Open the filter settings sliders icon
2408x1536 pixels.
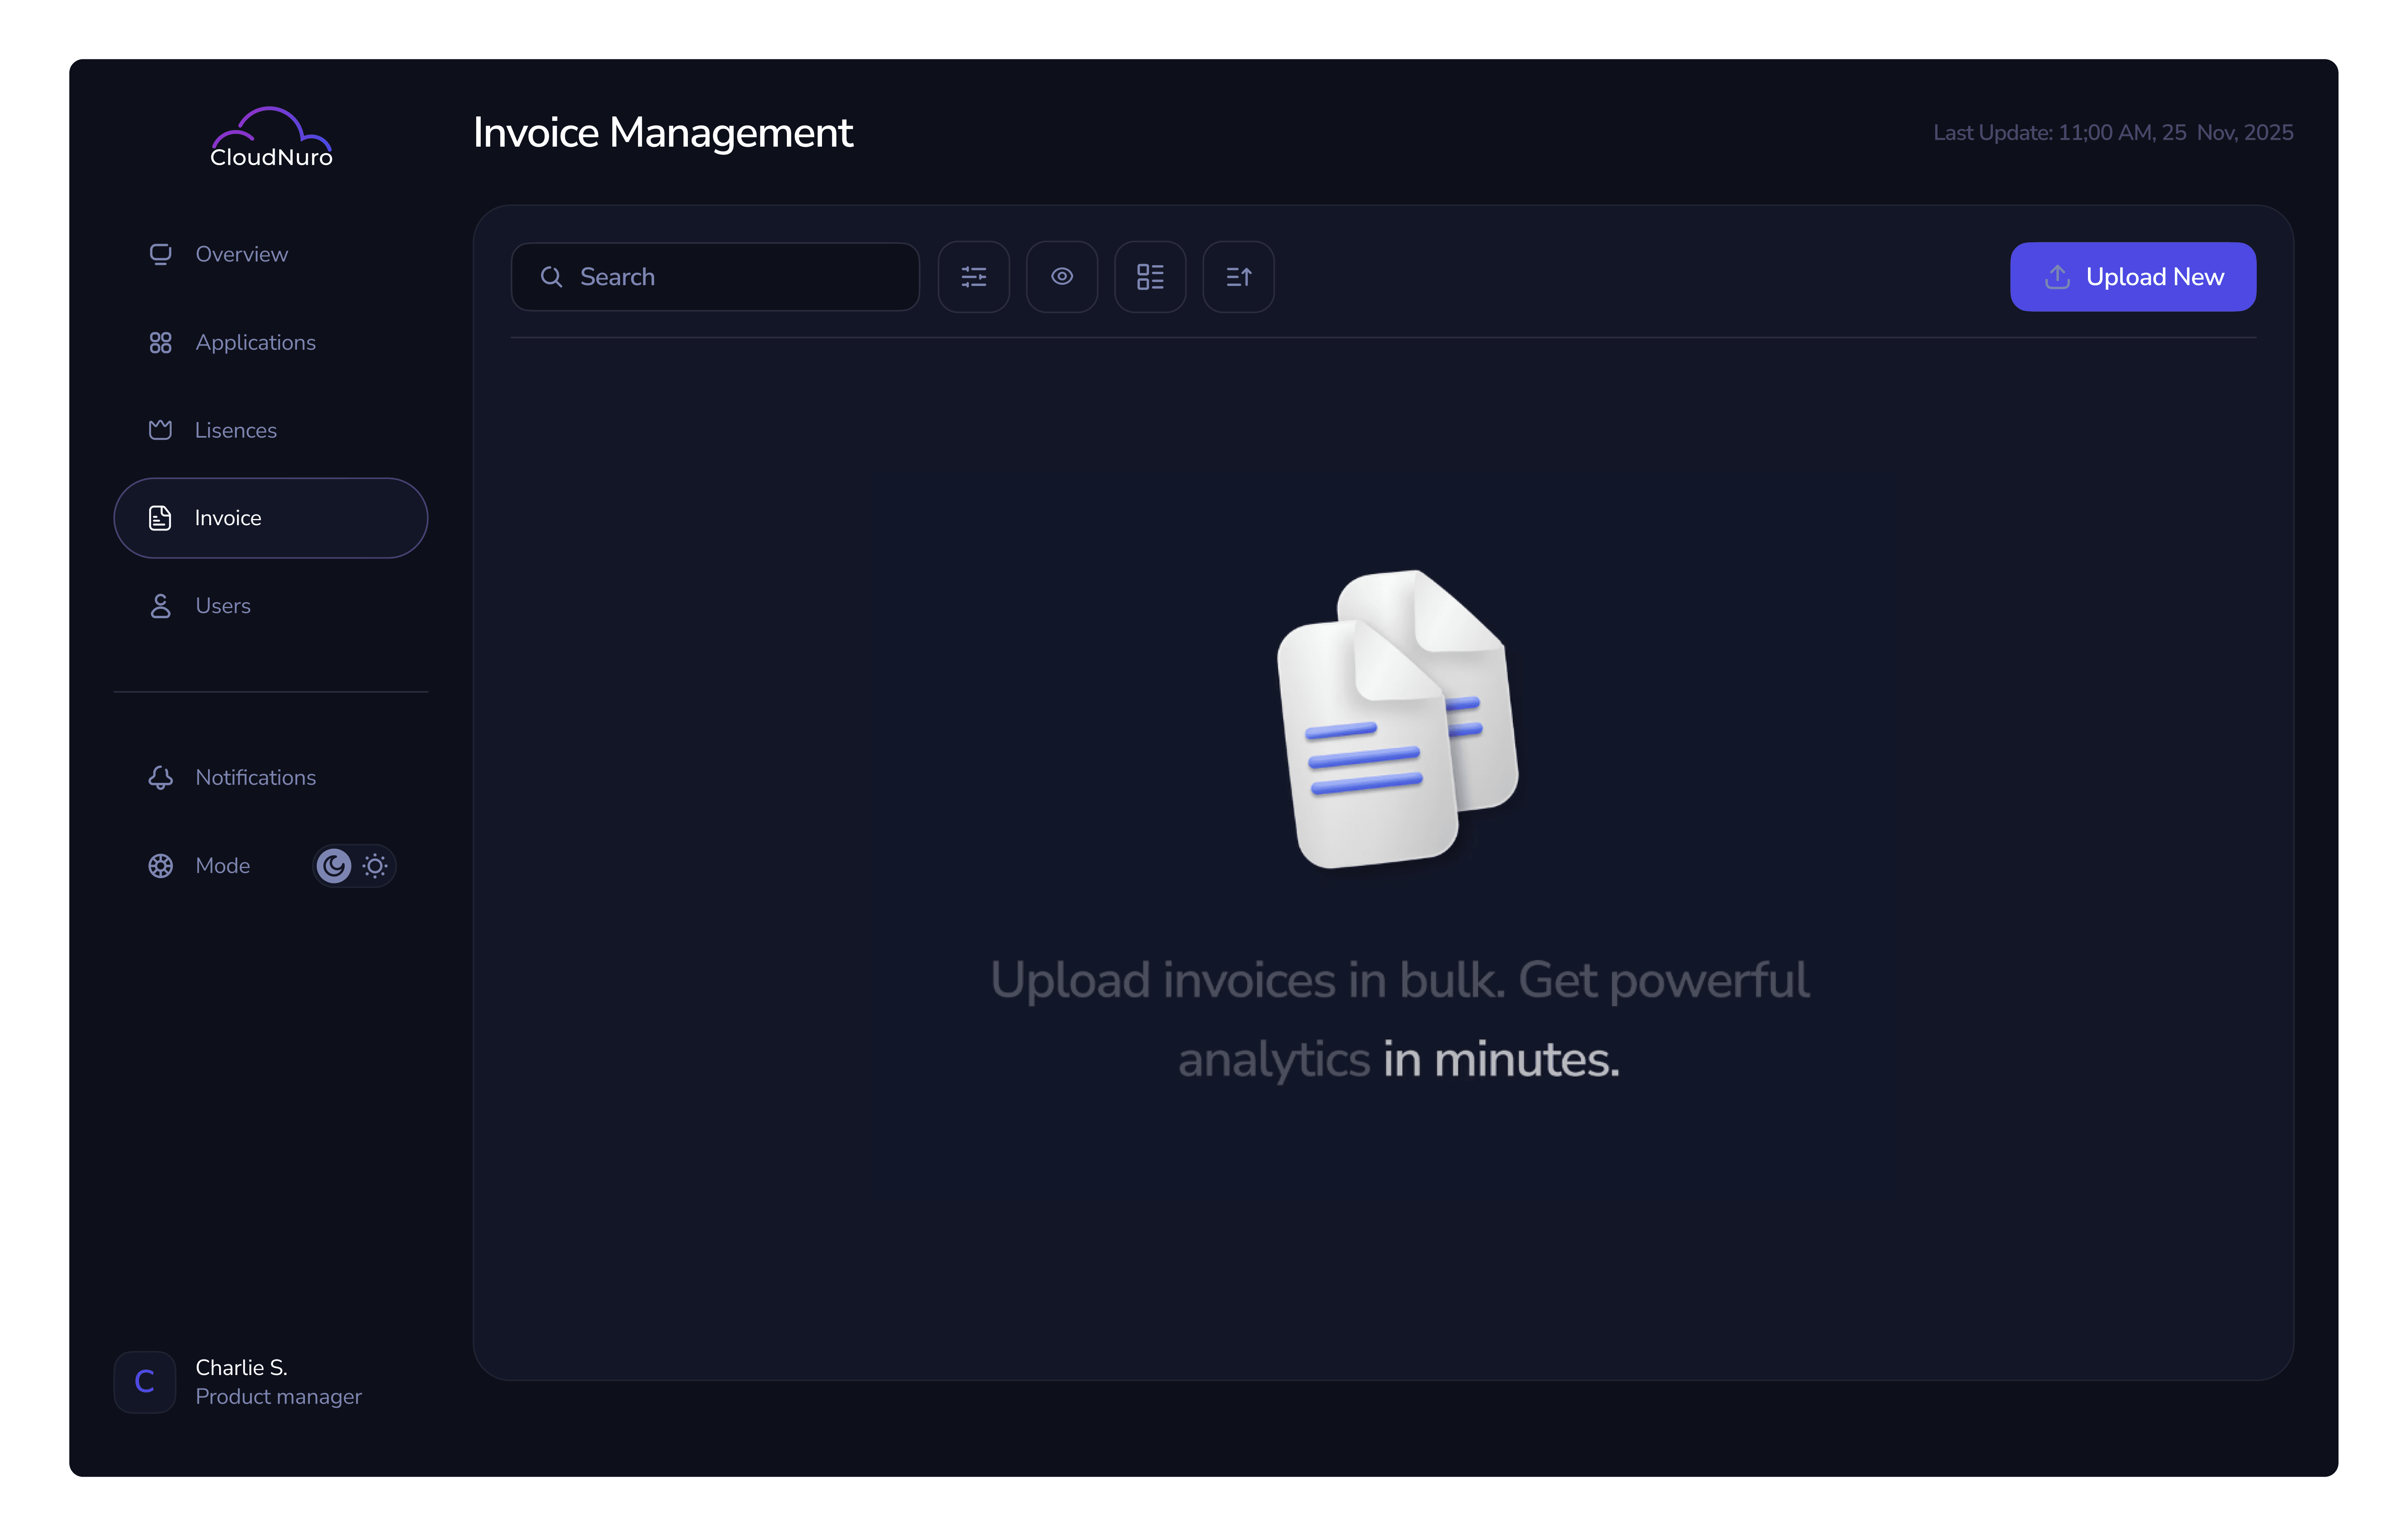[x=973, y=277]
